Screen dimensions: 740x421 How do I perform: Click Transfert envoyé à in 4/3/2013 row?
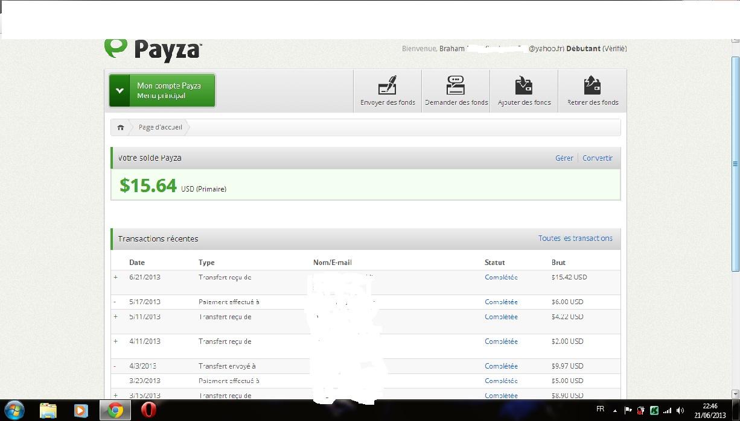[227, 366]
